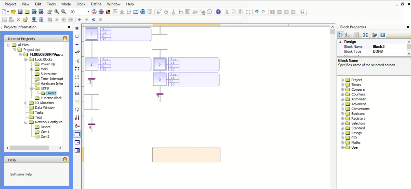The image size is (411, 189).
Task: Click the gear-shaped build settings icon
Action: point(101,12)
